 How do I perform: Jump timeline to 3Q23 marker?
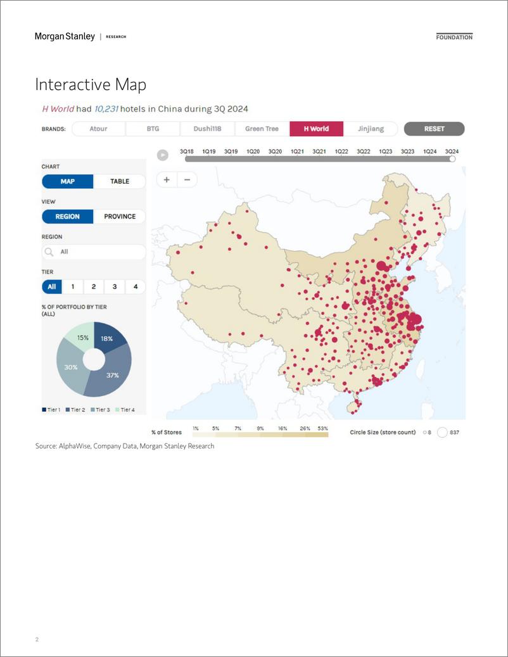(407, 151)
